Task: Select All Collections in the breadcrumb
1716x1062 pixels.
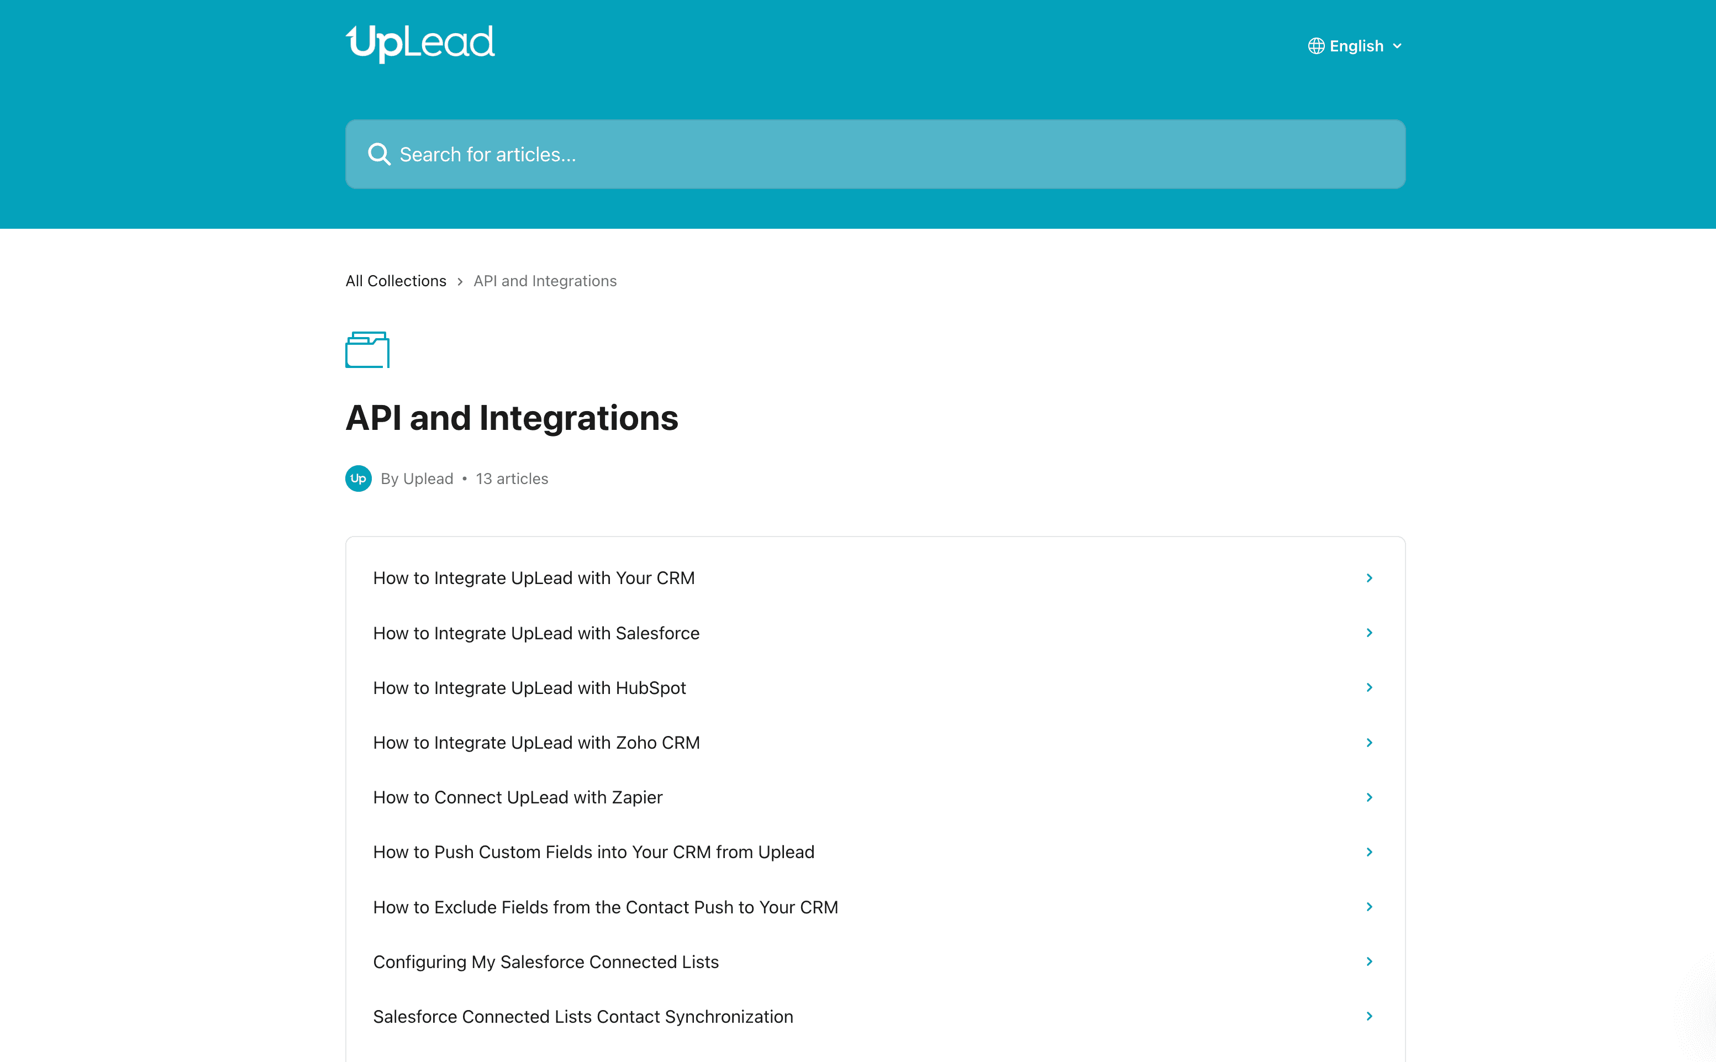Action: click(395, 280)
